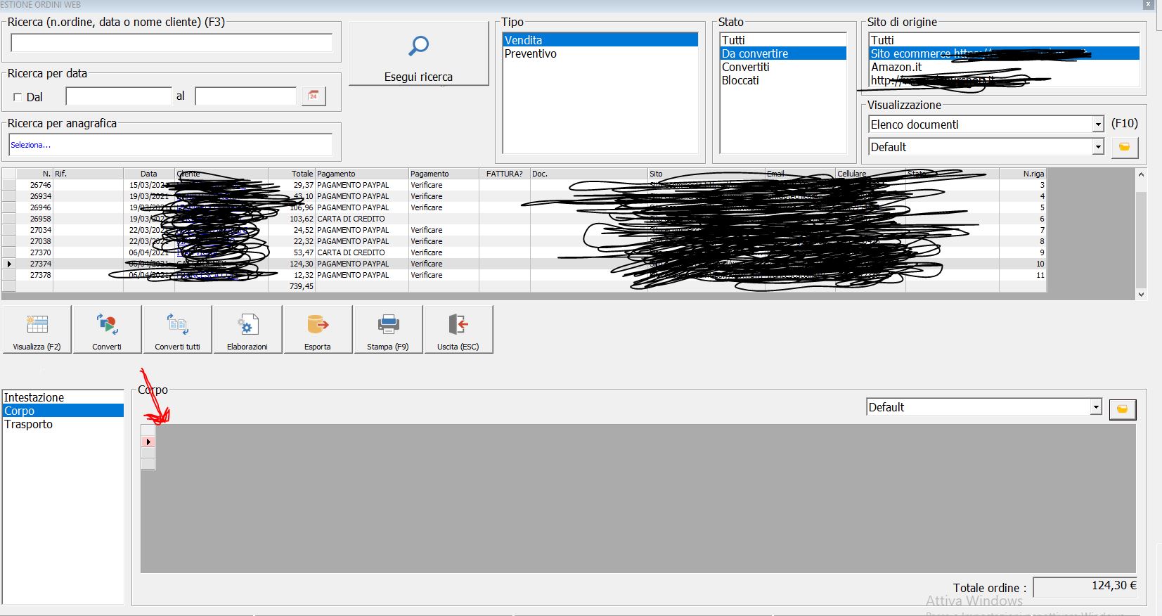This screenshot has width=1162, height=616.
Task: Select Preventivo in the Tipo list
Action: pos(600,53)
